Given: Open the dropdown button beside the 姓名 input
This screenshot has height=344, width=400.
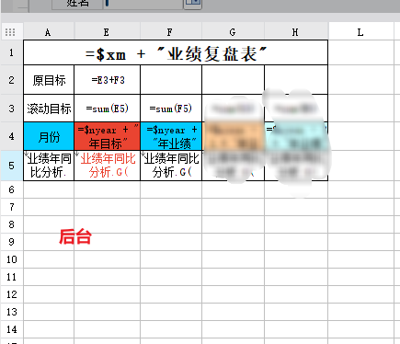Looking at the screenshot, I should point(192,4).
